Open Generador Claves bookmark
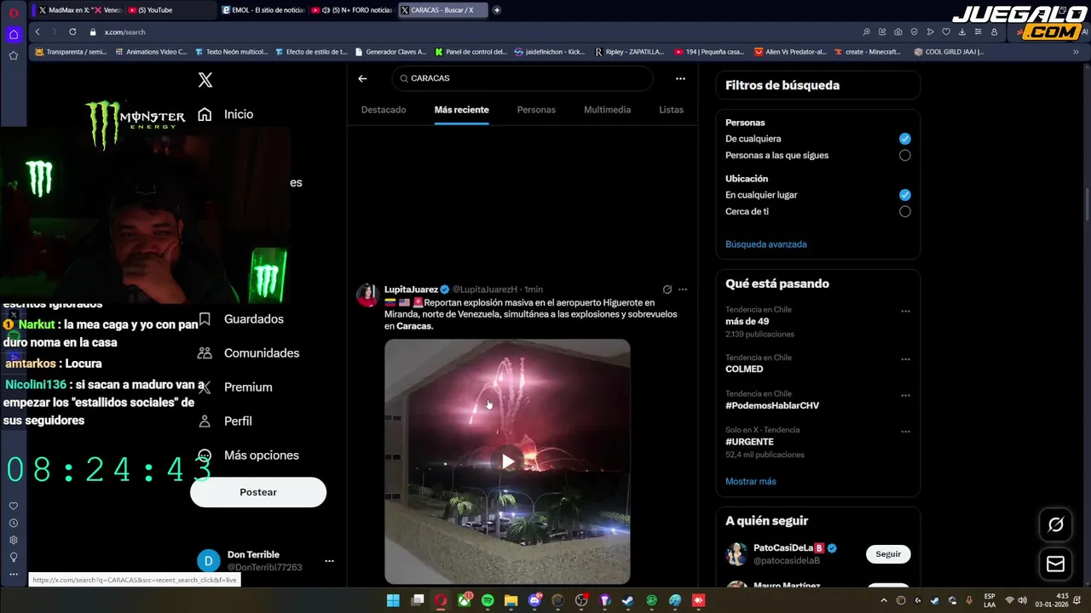The width and height of the screenshot is (1091, 613). [390, 52]
